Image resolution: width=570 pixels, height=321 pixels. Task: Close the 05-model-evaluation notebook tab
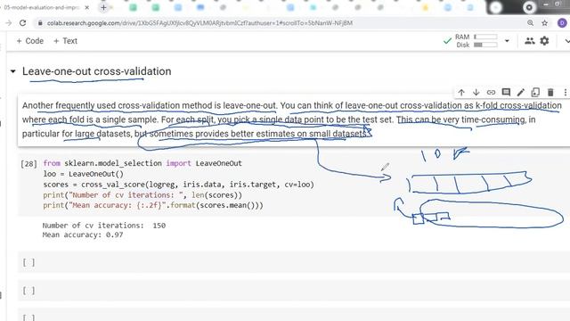tap(87, 7)
